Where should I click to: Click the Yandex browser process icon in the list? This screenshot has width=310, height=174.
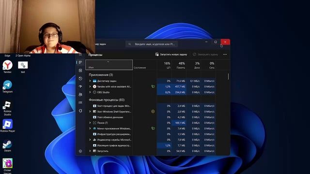[x=94, y=87]
